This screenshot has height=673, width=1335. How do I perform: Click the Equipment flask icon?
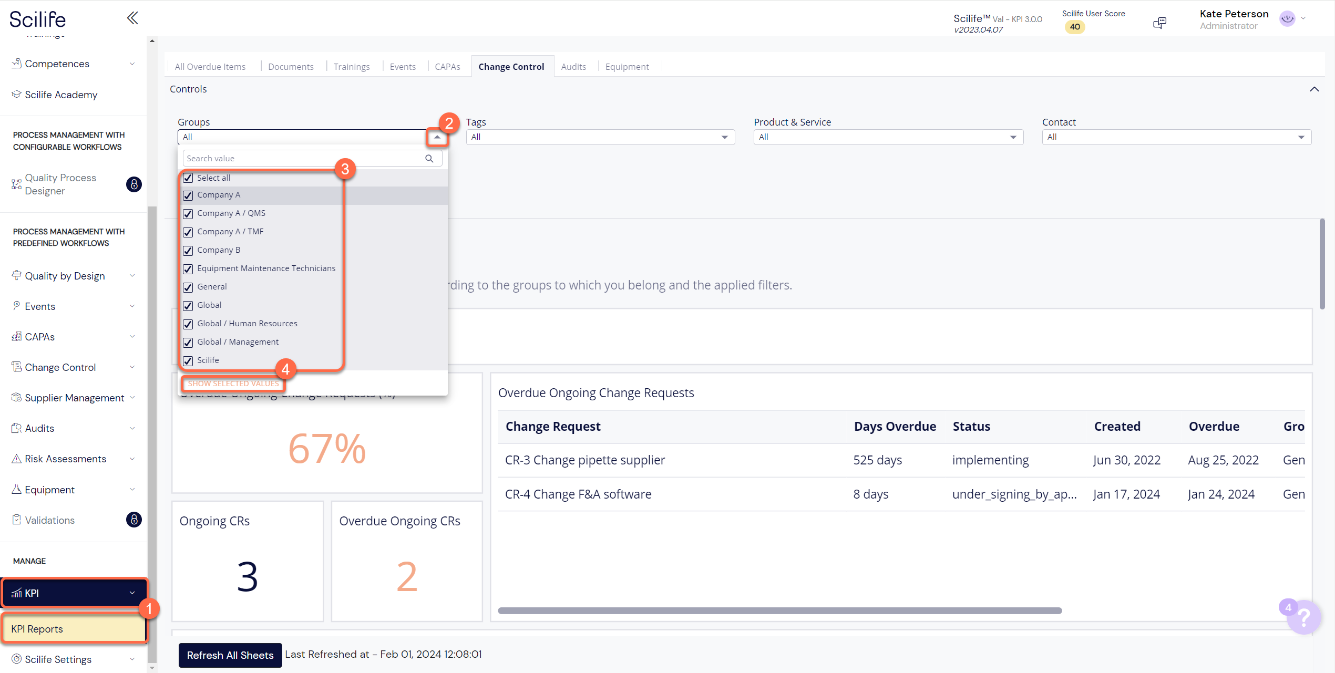17,489
